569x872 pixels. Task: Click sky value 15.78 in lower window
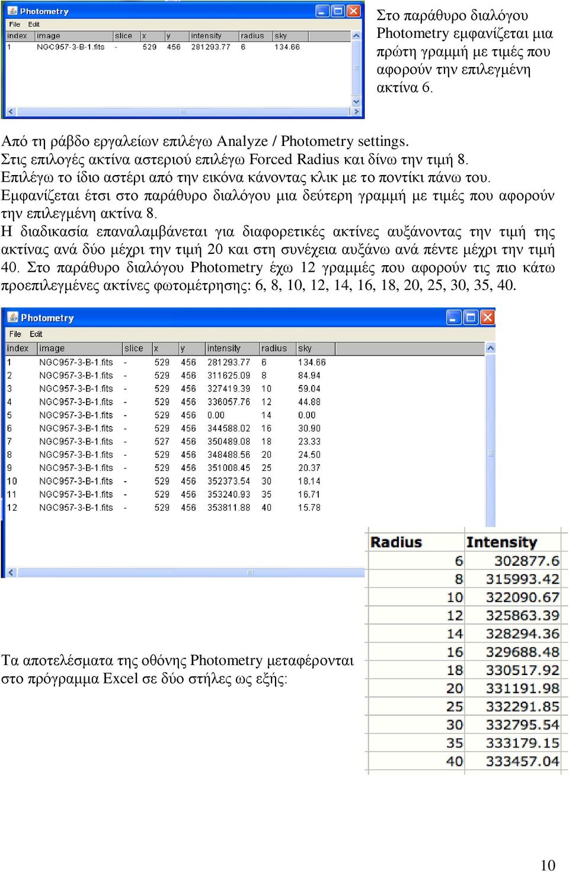[x=309, y=508]
